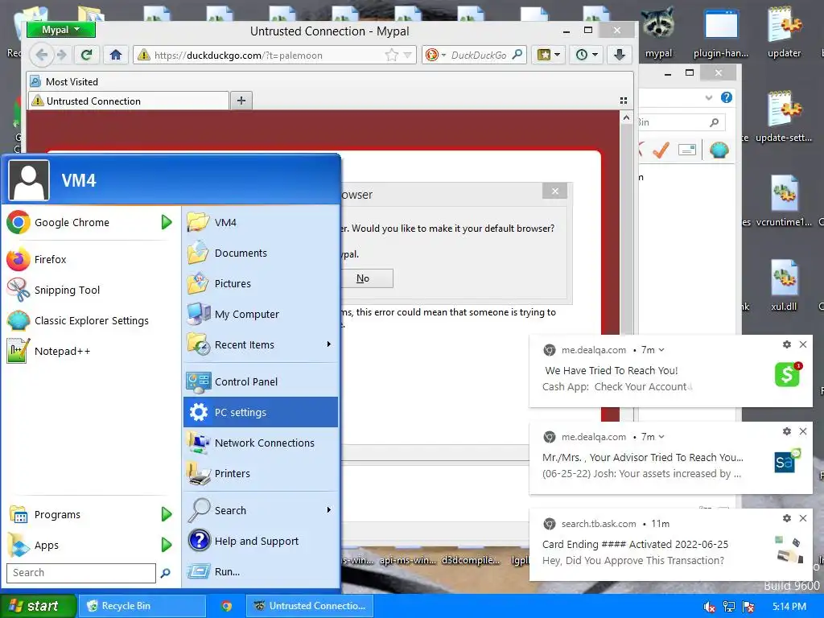Open the Cash App notification from me.dealqa.com
The height and width of the screenshot is (618, 824).
pyautogui.click(x=670, y=371)
